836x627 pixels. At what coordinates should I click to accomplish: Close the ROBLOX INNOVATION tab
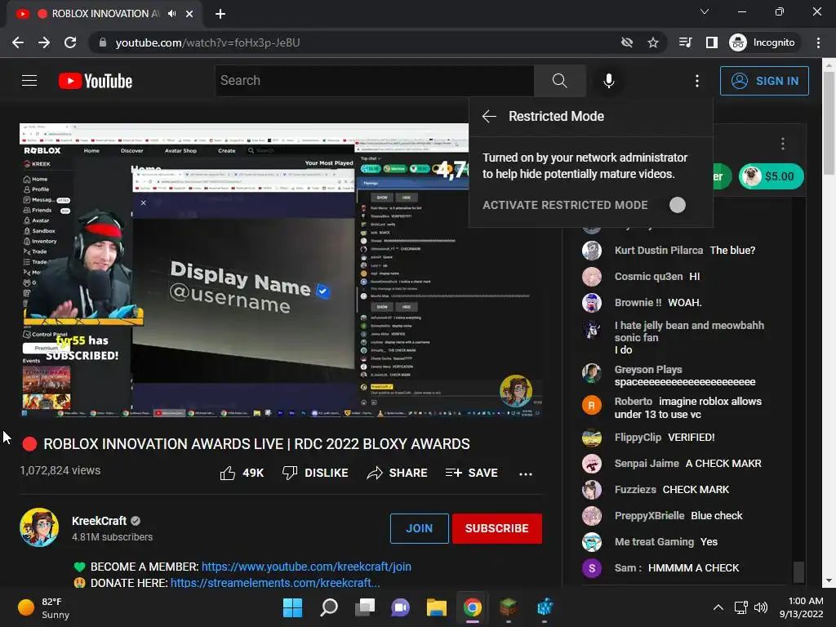(189, 14)
